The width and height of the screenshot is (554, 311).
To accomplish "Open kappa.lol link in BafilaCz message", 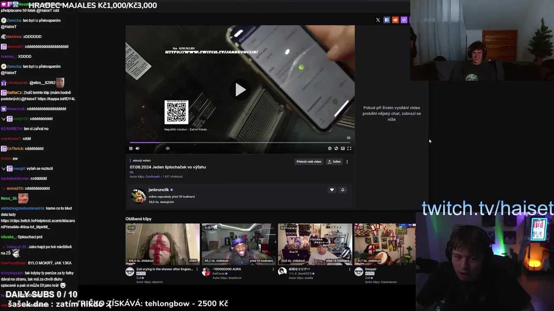I will (x=56, y=99).
